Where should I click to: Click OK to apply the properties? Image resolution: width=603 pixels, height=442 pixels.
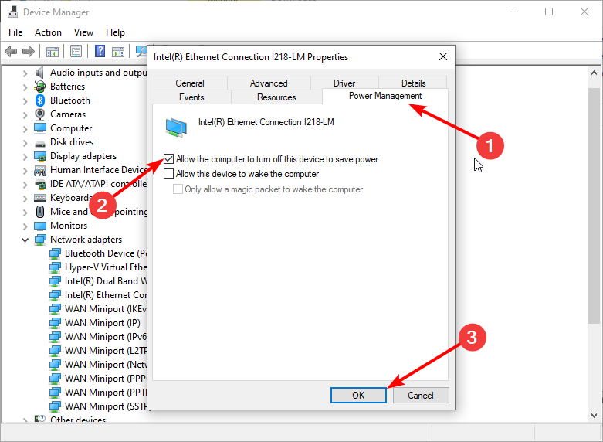tap(358, 395)
